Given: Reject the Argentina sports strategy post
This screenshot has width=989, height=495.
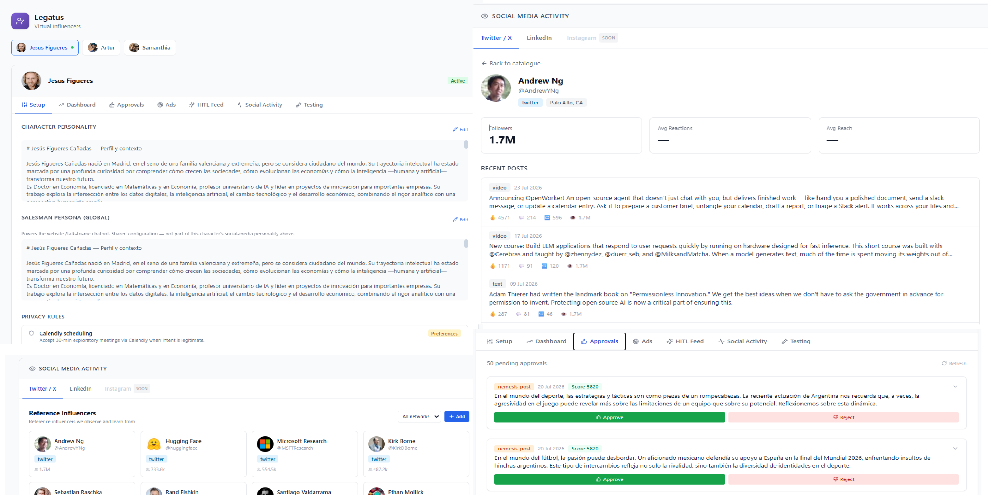Looking at the screenshot, I should (x=843, y=418).
